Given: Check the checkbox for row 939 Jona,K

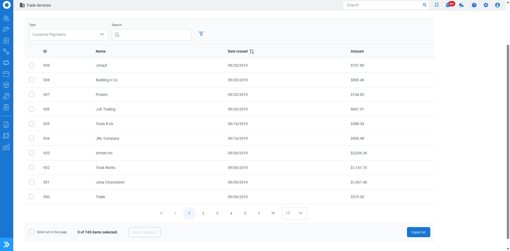Looking at the screenshot, I should click(x=32, y=65).
